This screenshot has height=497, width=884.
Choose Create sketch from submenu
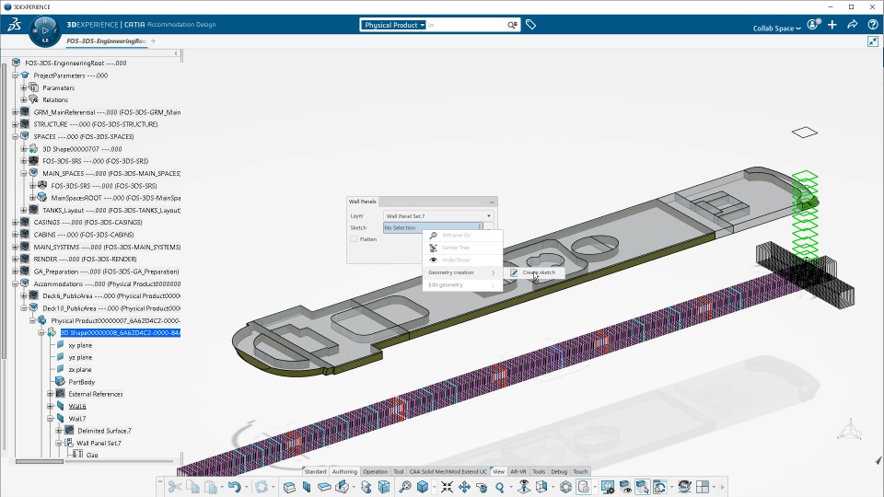[533, 272]
